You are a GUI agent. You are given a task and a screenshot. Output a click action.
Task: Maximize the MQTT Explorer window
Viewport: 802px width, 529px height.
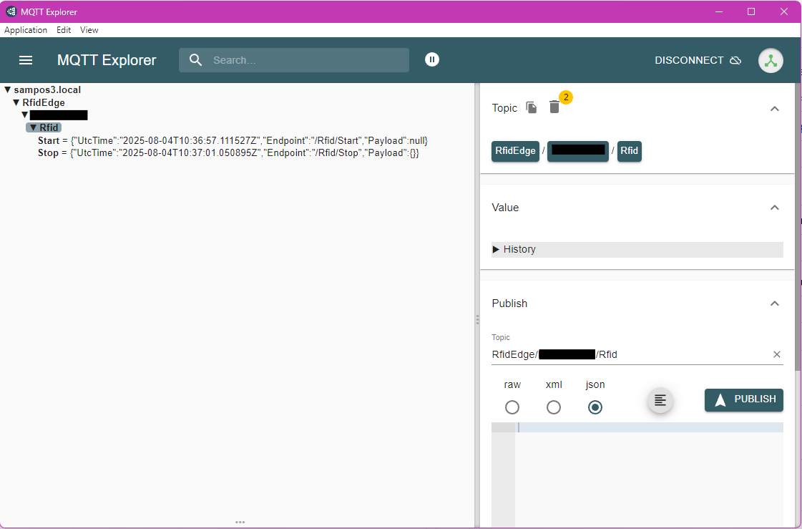click(x=751, y=11)
